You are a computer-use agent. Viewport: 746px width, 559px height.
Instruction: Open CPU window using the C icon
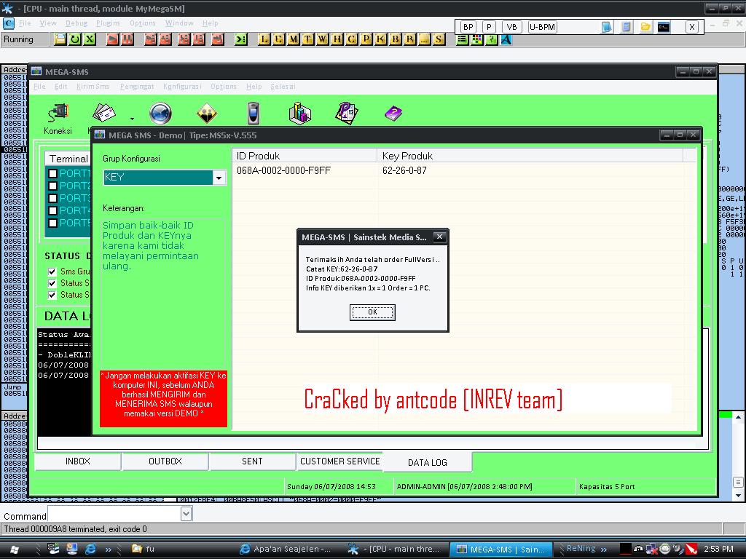click(352, 39)
